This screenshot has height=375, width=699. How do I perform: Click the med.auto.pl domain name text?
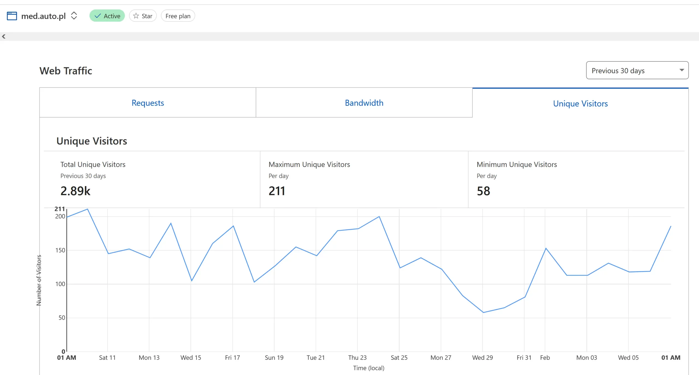coord(43,16)
